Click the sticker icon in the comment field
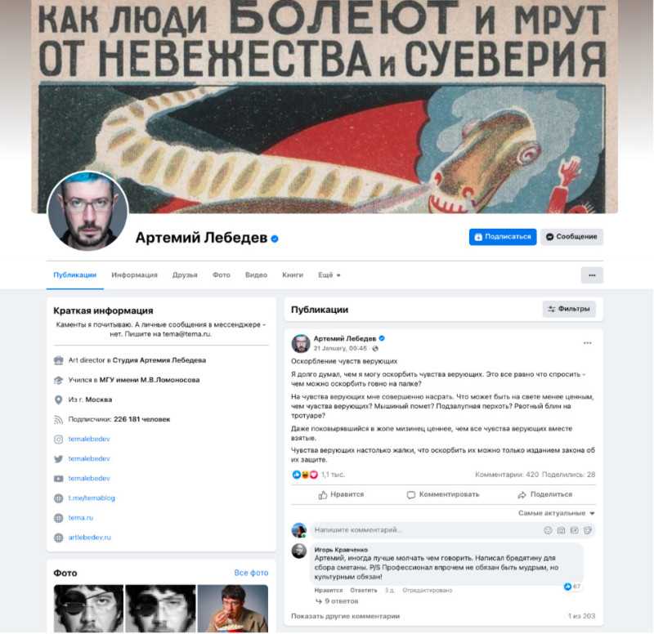Image resolution: width=654 pixels, height=634 pixels. click(588, 530)
